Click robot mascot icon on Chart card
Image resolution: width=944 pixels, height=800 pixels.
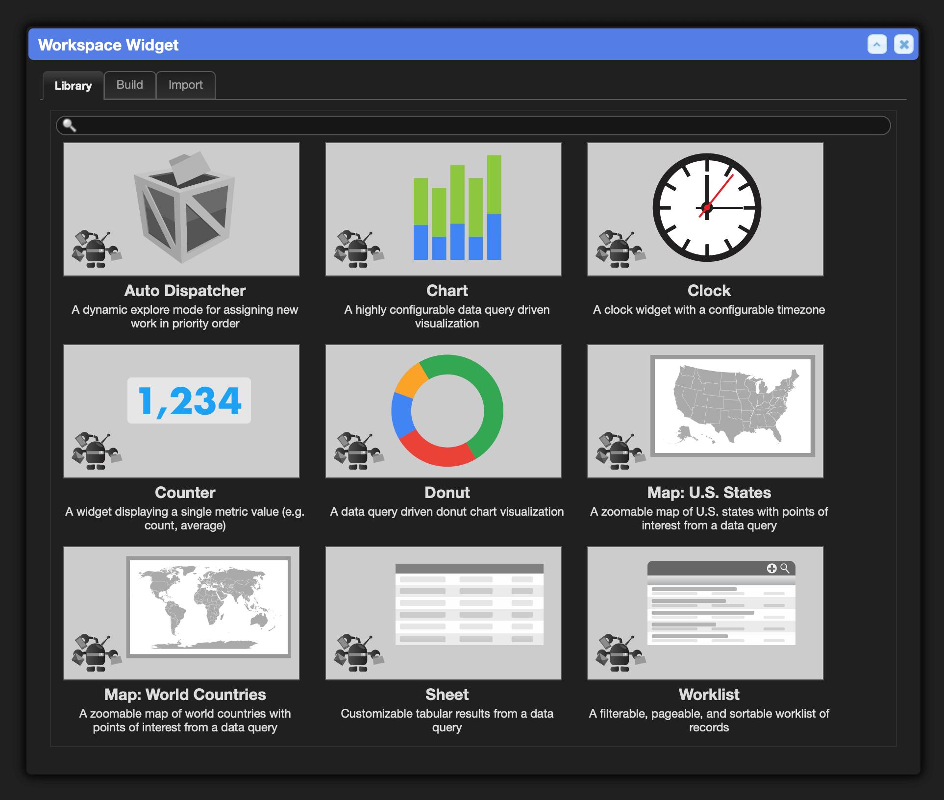click(359, 249)
